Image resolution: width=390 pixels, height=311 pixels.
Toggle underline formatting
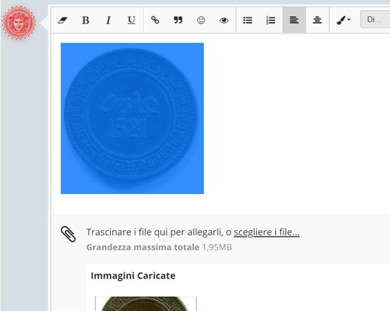point(131,20)
